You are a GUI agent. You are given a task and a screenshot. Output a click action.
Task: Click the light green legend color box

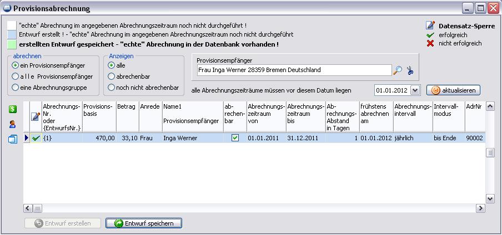12,44
